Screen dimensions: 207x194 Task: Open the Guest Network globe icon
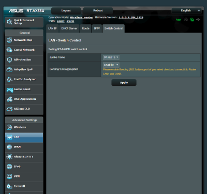point(9,50)
